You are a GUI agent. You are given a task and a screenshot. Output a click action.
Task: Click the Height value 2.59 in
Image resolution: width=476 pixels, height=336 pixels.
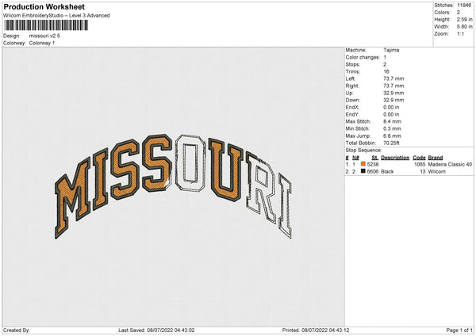464,19
